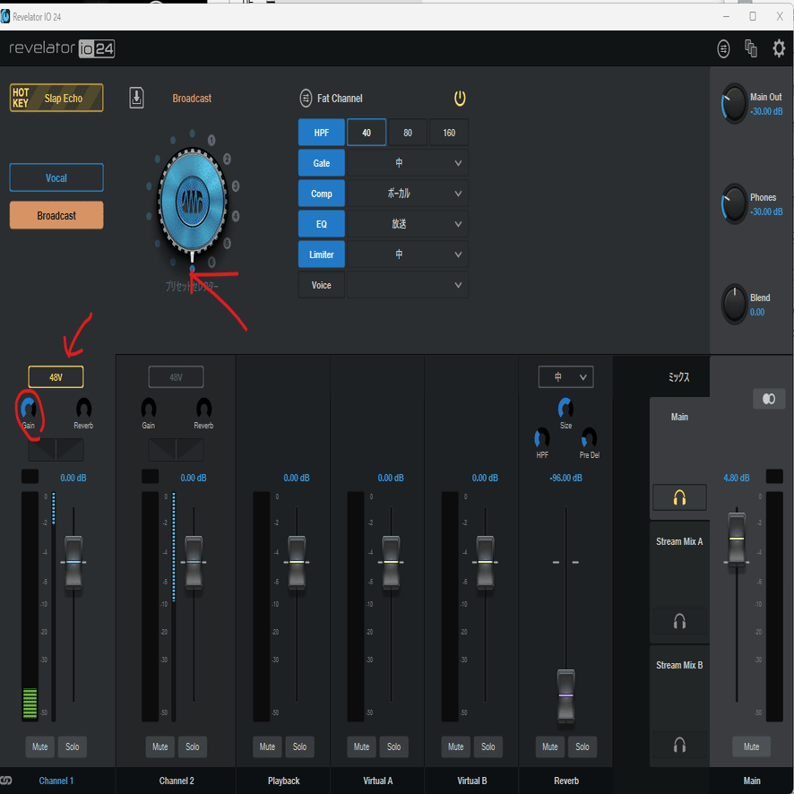Screen dimensions: 794x794
Task: Click the link icon left of Channel 1 label
Action: click(x=6, y=781)
